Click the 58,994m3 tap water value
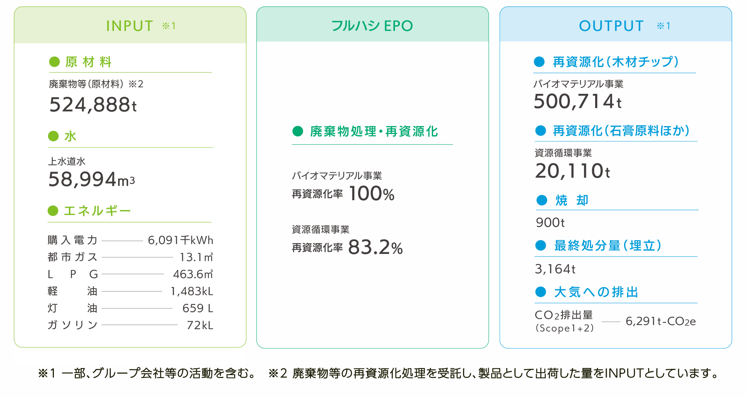746x397 pixels. pyautogui.click(x=92, y=179)
